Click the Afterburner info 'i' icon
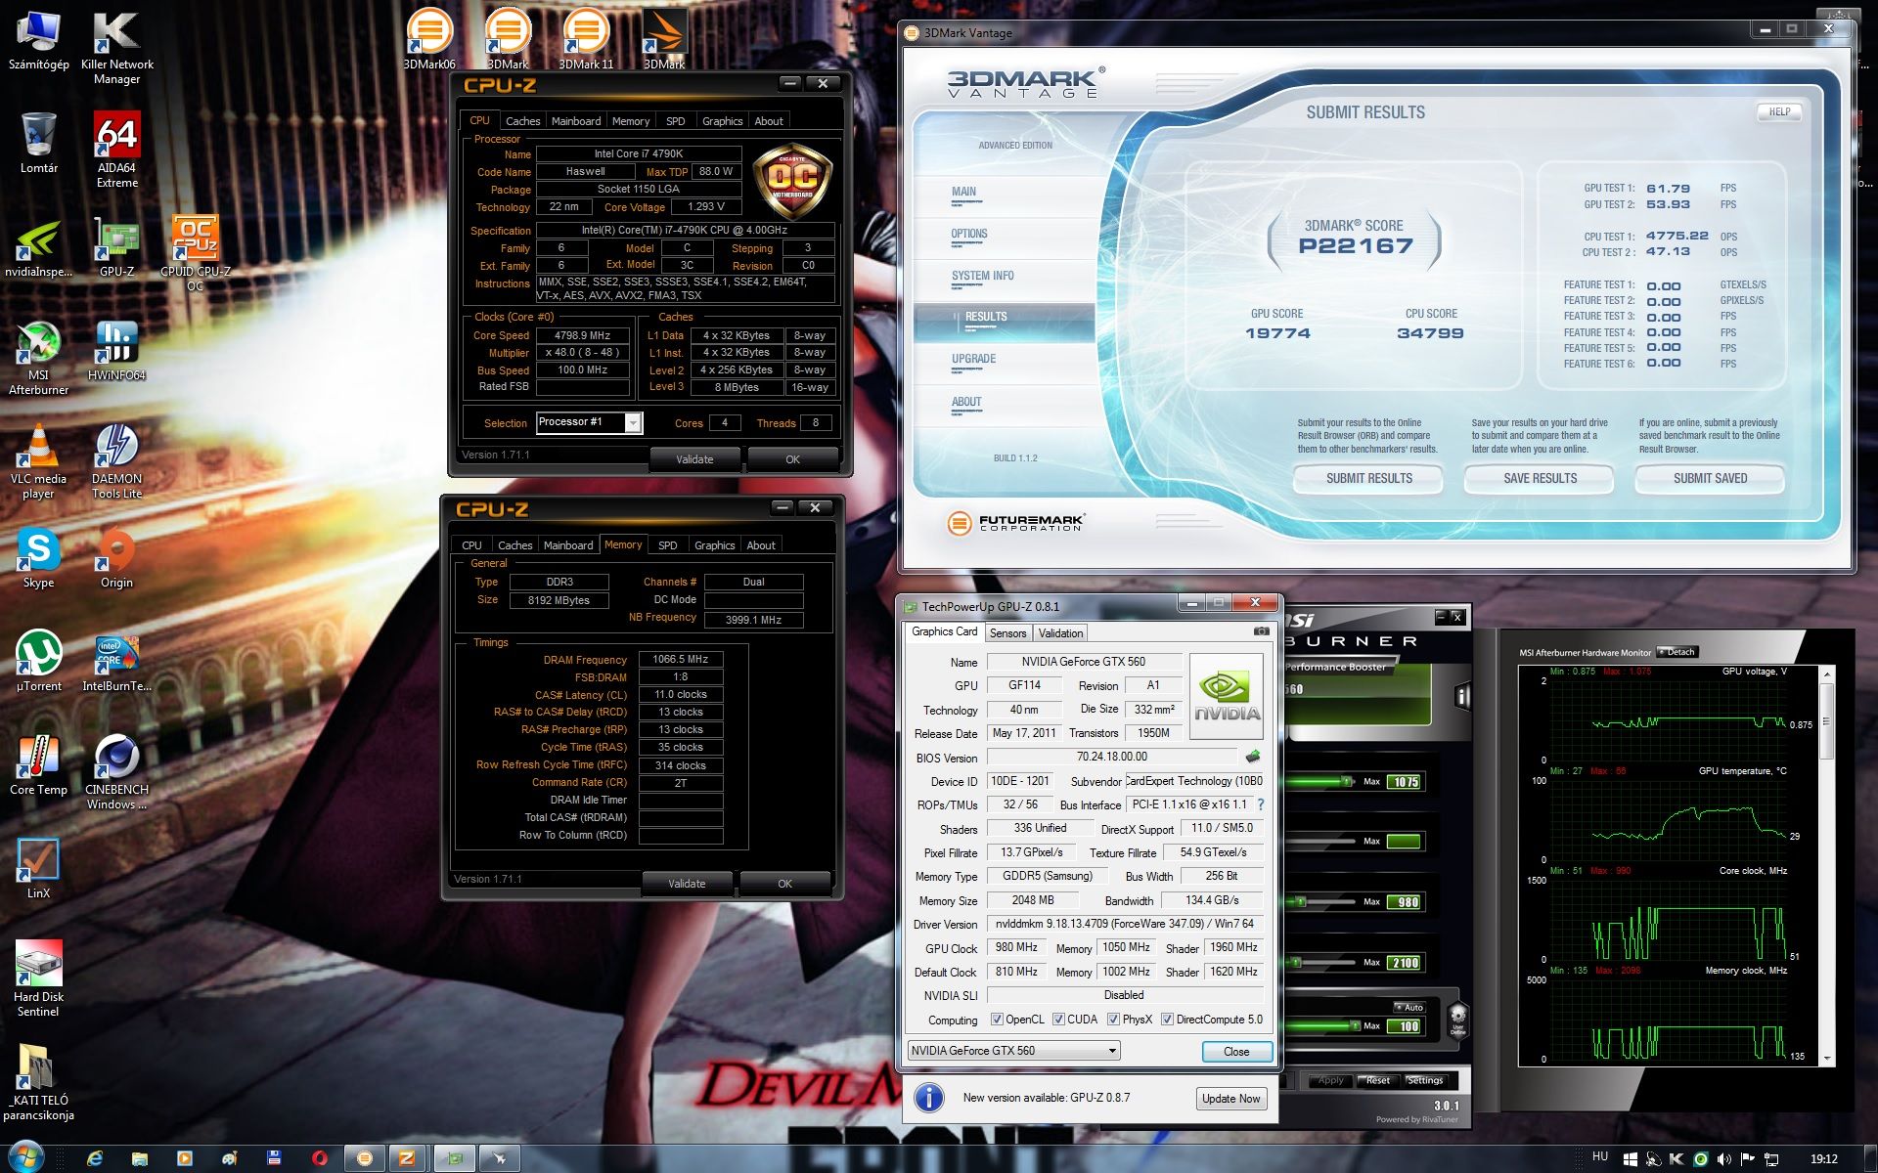This screenshot has height=1173, width=1878. (x=1462, y=696)
